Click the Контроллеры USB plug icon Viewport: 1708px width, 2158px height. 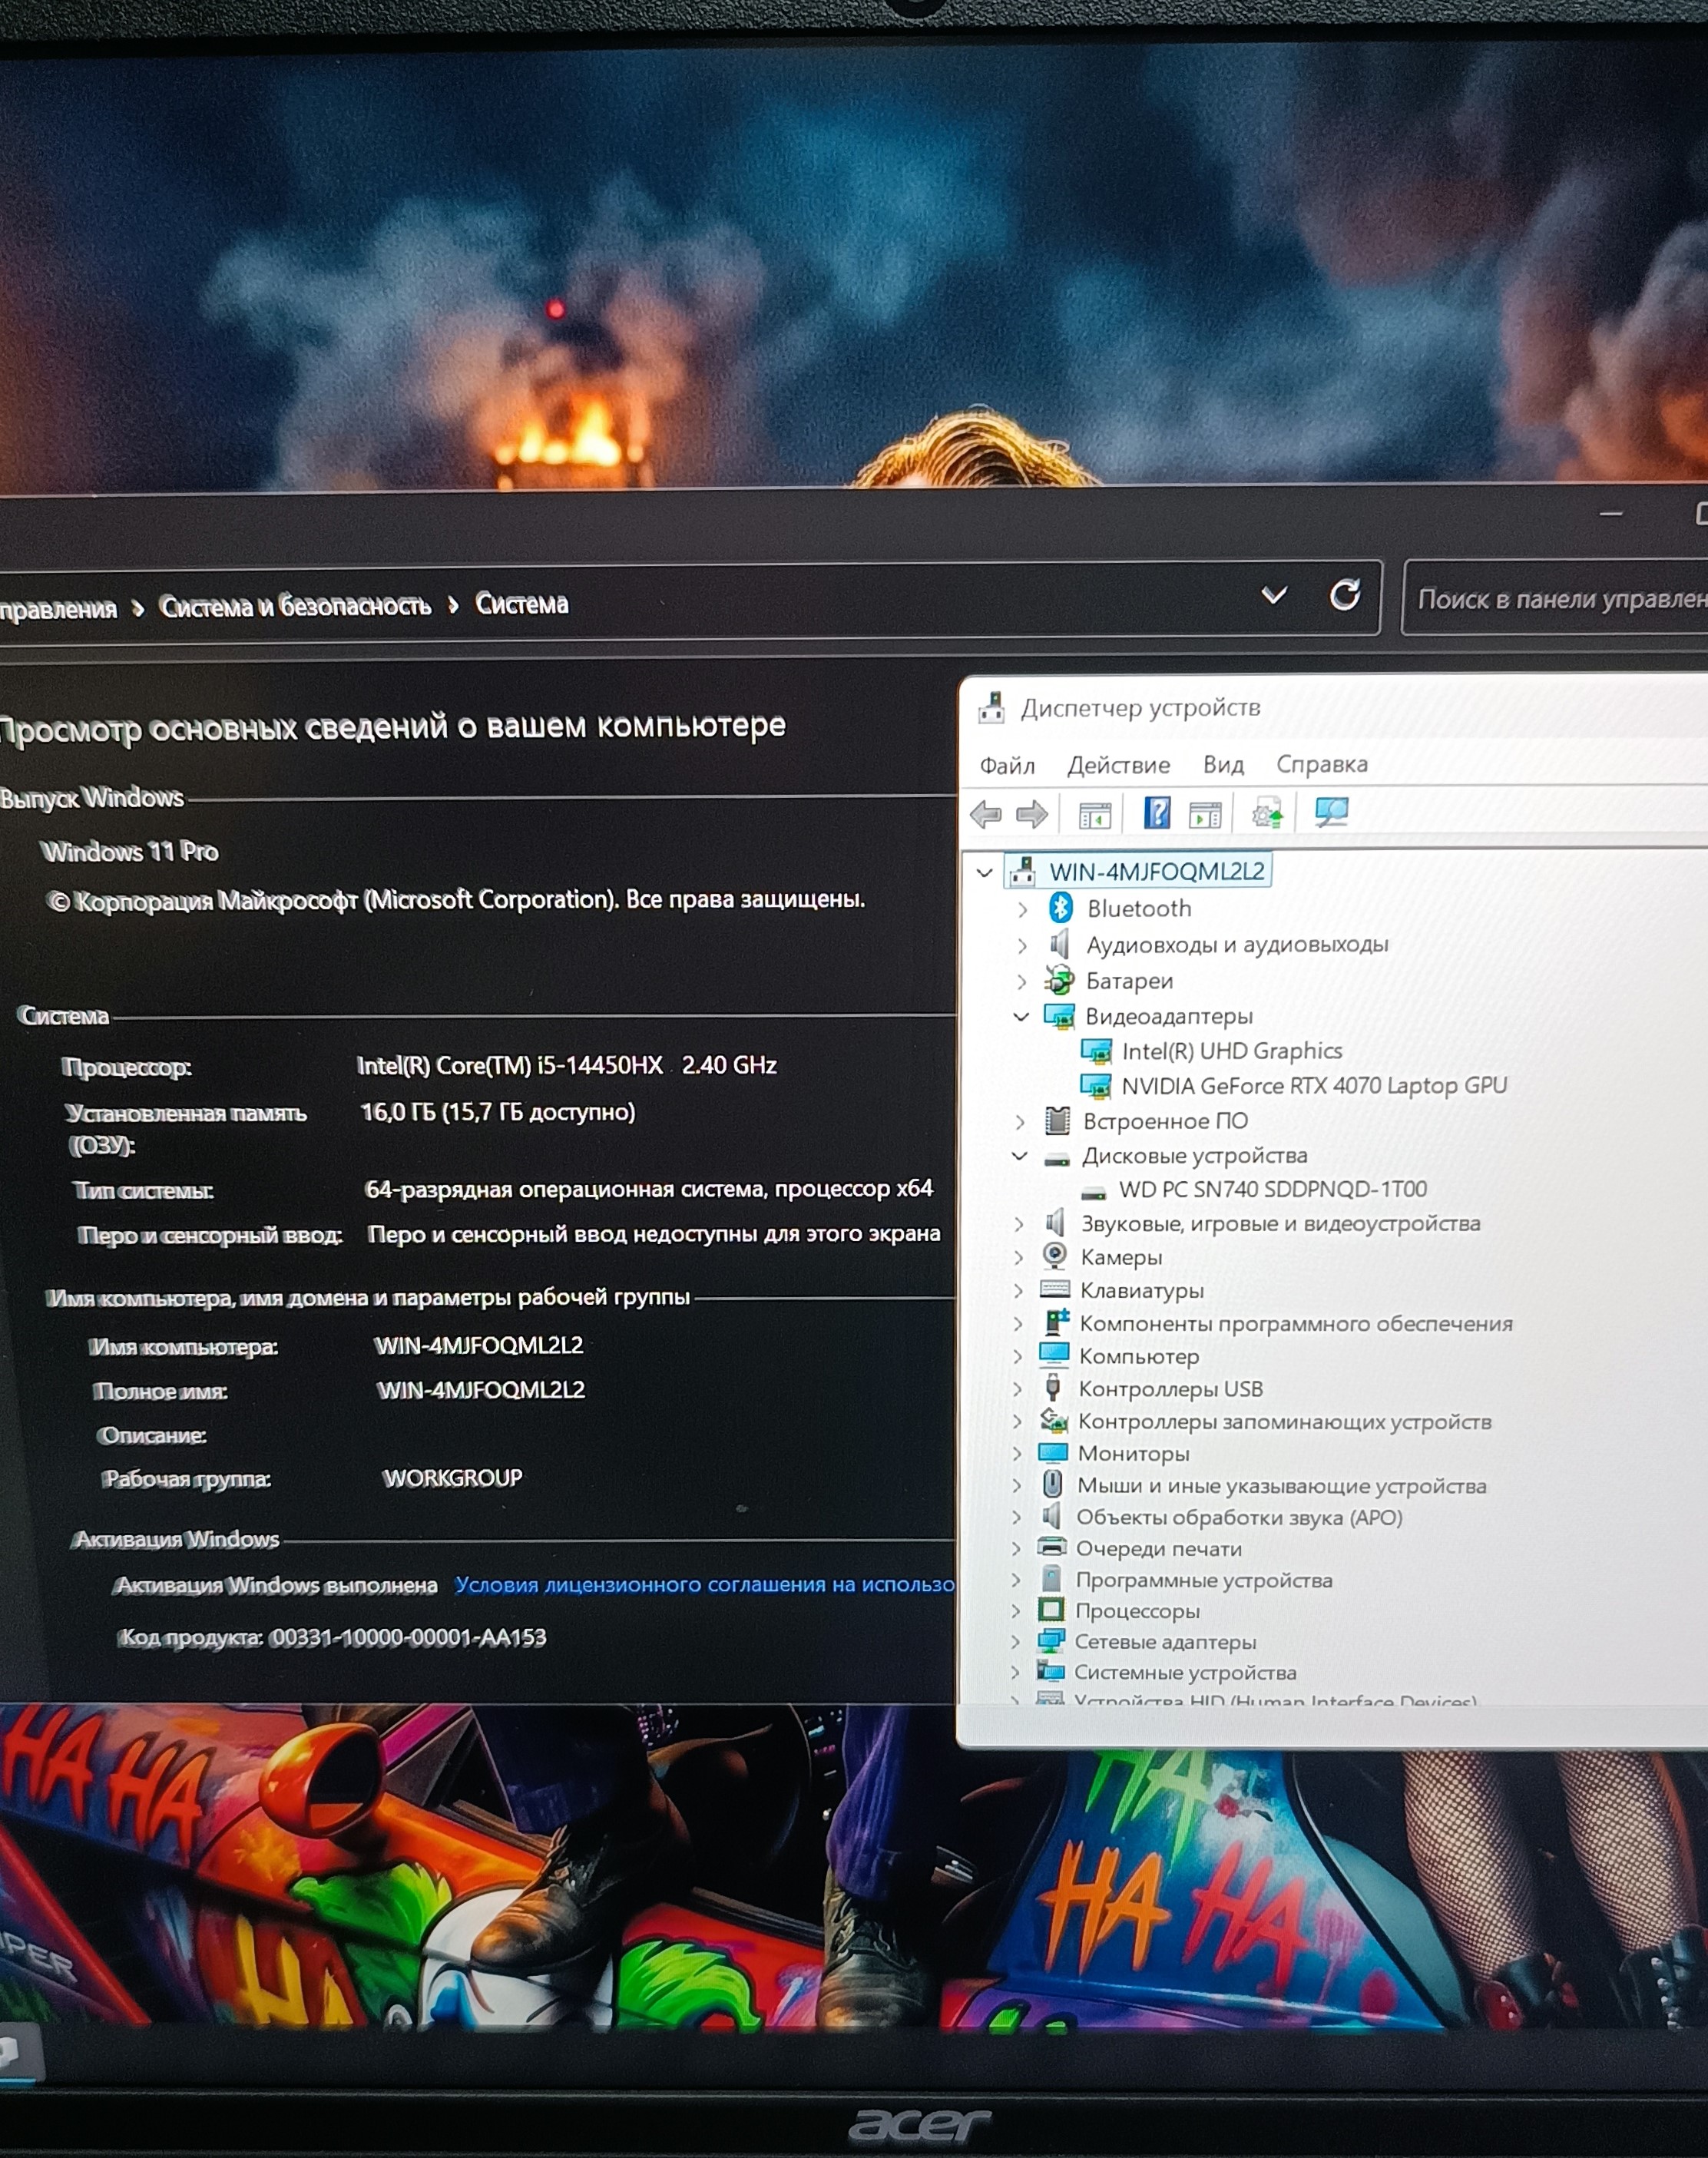coord(1053,1387)
